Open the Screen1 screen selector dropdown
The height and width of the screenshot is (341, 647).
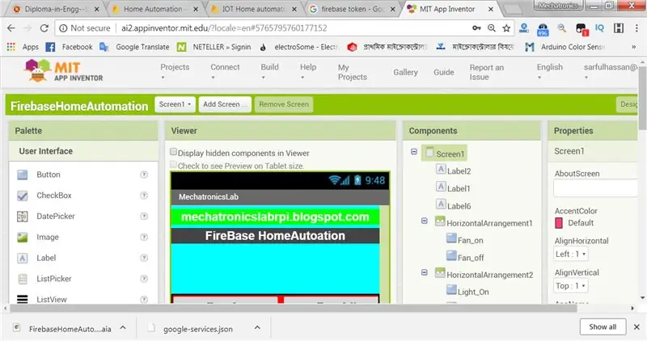[175, 104]
